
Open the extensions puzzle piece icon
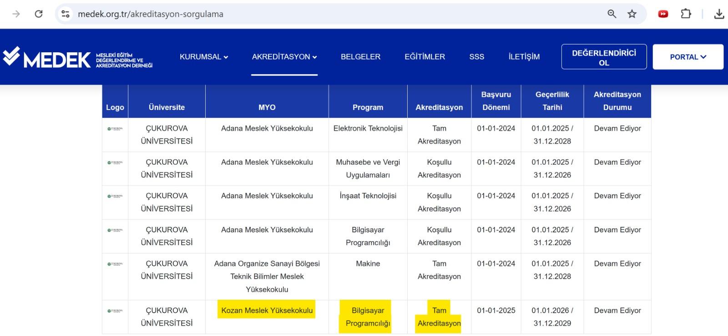(x=686, y=14)
